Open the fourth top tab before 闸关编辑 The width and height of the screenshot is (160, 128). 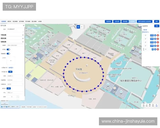click(x=21, y=21)
